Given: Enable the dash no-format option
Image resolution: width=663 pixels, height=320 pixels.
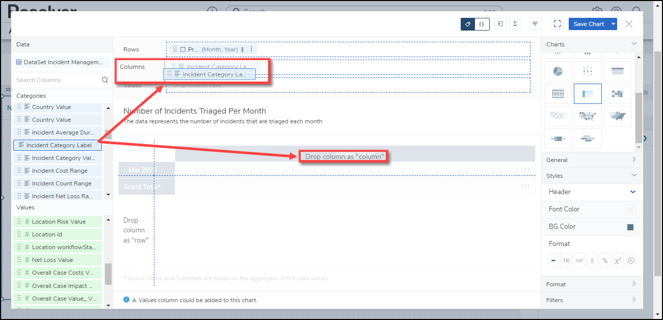Looking at the screenshot, I should [x=553, y=260].
